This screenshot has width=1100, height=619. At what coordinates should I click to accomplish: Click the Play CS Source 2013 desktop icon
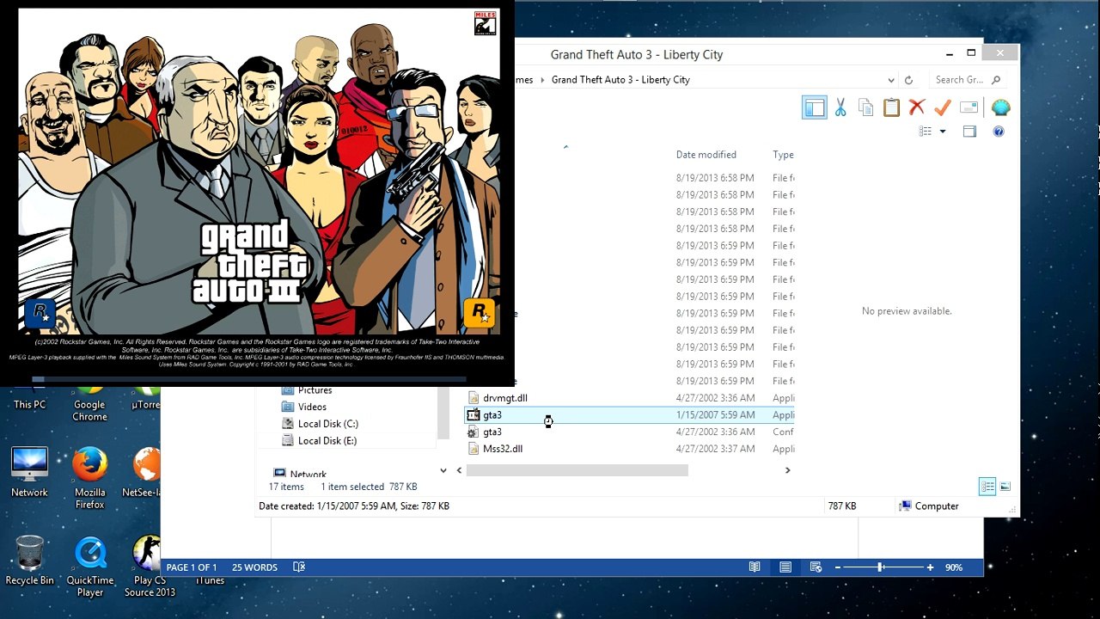[150, 566]
